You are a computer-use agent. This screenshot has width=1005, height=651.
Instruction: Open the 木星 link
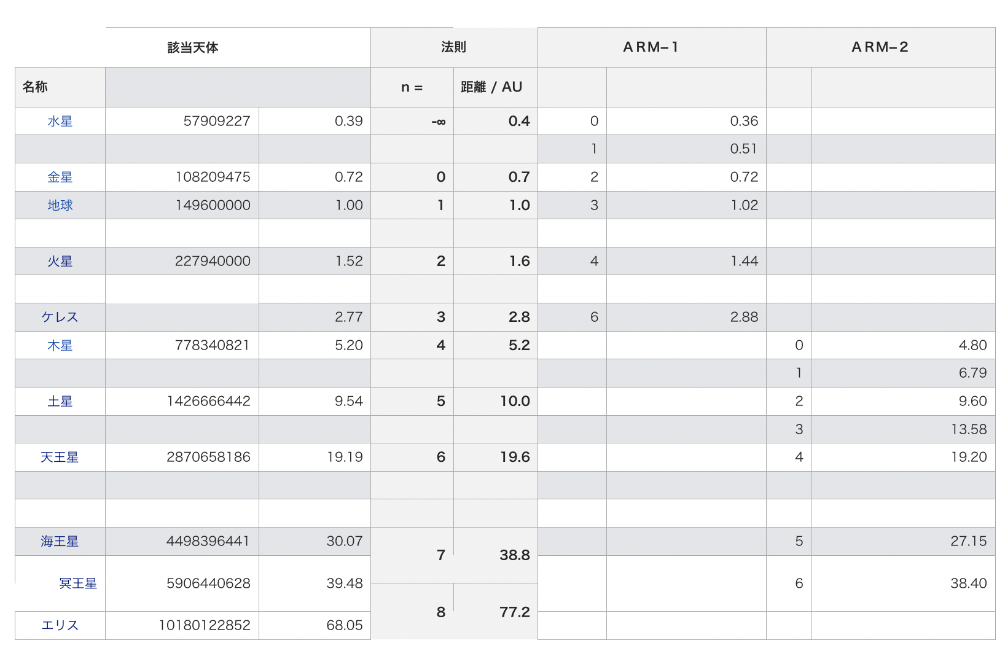coord(60,346)
